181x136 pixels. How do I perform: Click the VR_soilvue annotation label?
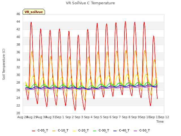[x=34, y=12]
